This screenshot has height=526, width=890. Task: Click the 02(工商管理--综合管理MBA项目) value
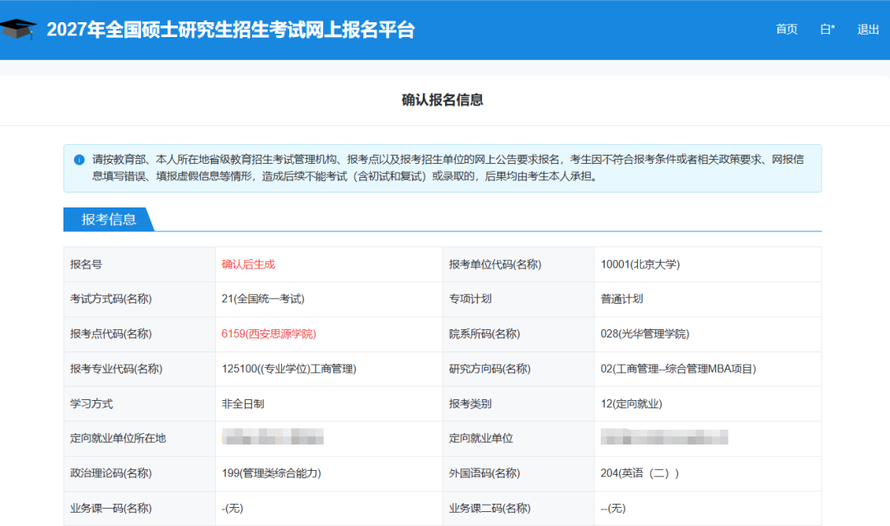[x=678, y=369]
